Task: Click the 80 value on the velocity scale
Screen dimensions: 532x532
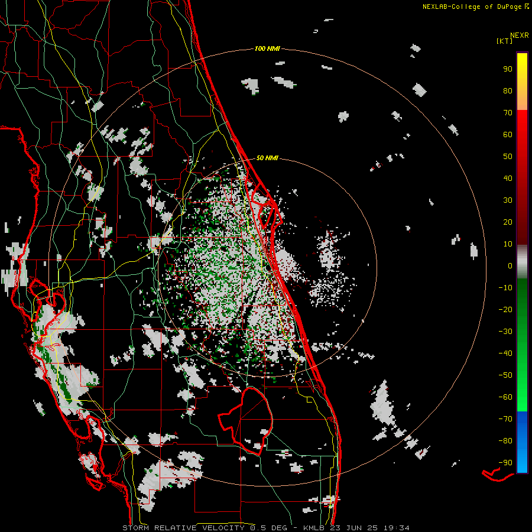Action: (508, 90)
